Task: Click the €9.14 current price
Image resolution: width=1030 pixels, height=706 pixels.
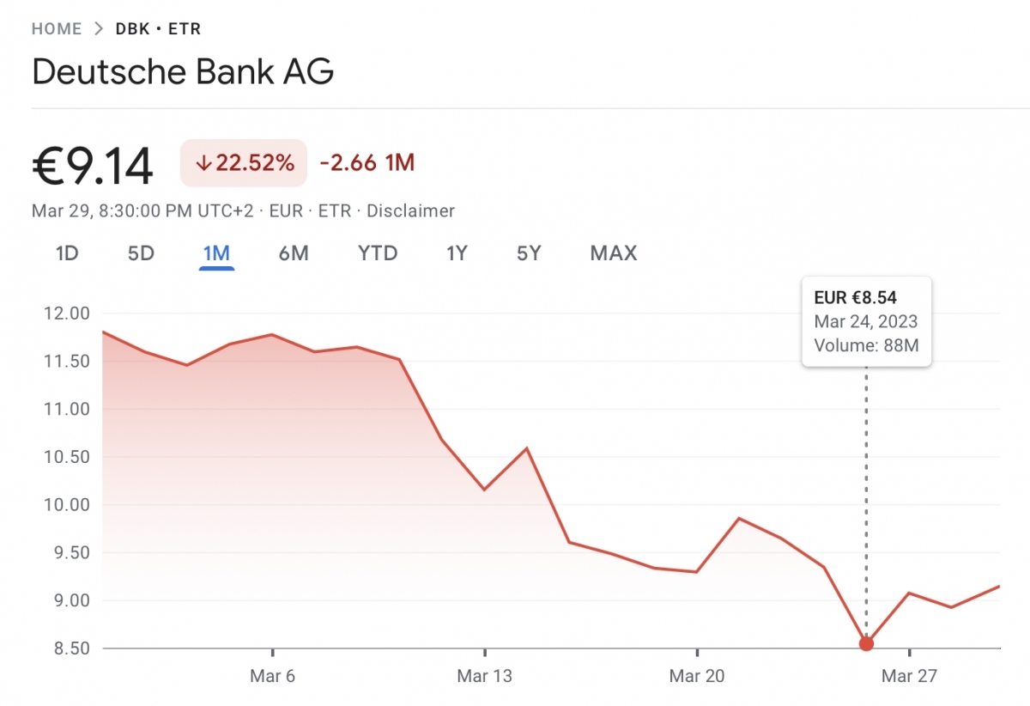Action: coord(93,165)
